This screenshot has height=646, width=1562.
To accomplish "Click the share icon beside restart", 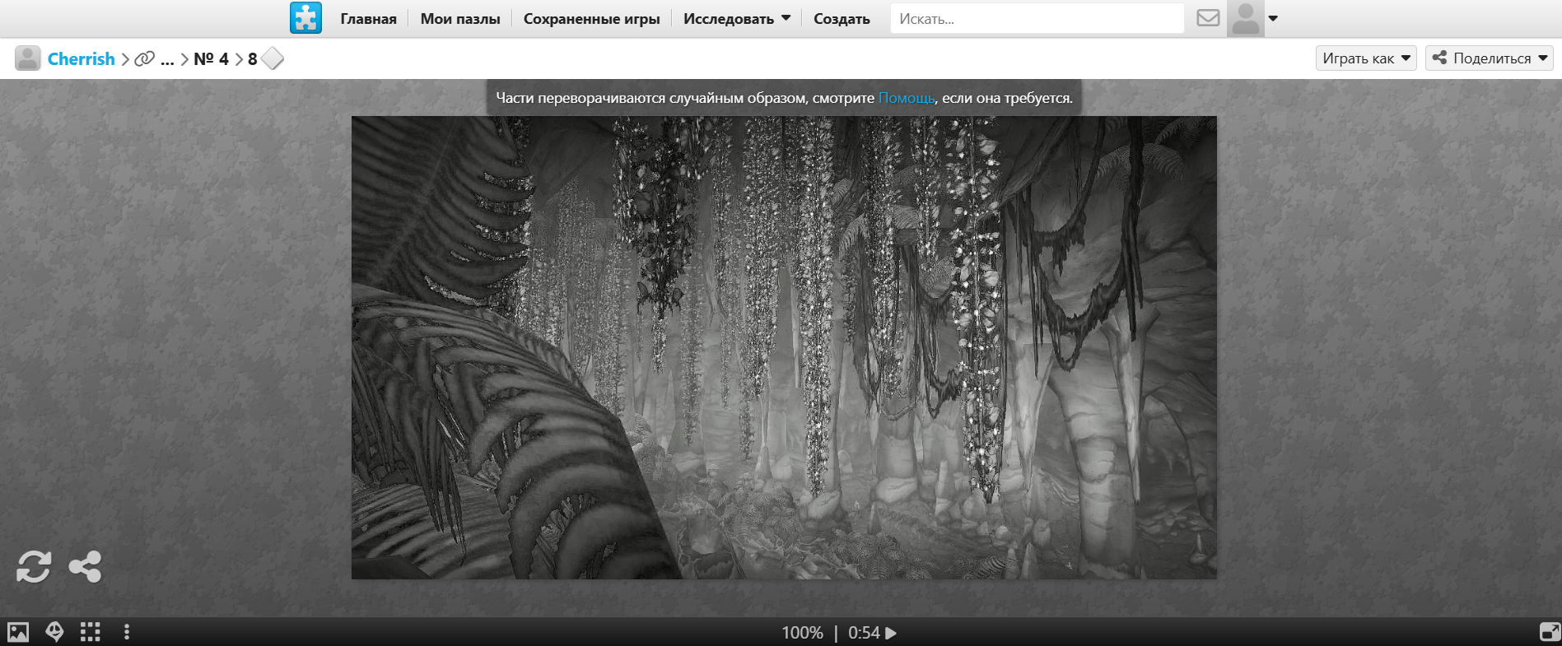I will point(85,567).
